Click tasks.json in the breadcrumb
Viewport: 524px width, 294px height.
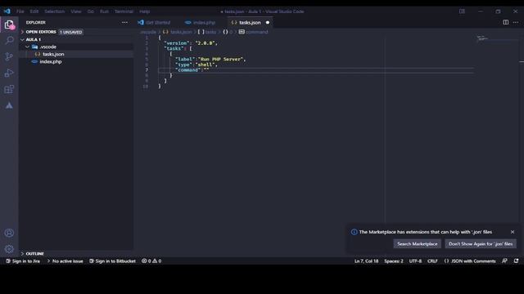click(178, 32)
